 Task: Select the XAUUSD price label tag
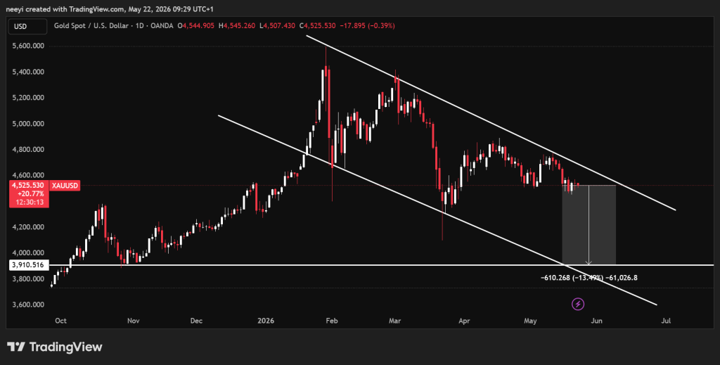pos(65,186)
